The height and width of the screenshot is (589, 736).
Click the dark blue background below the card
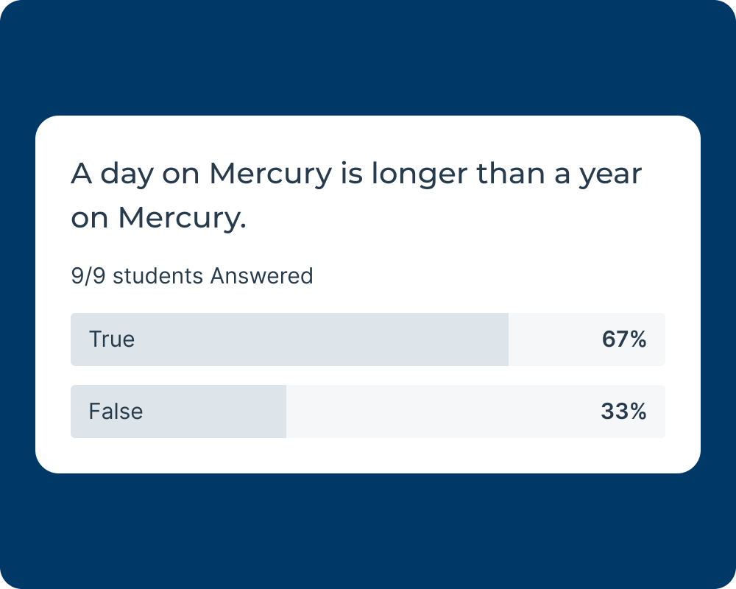point(368,530)
